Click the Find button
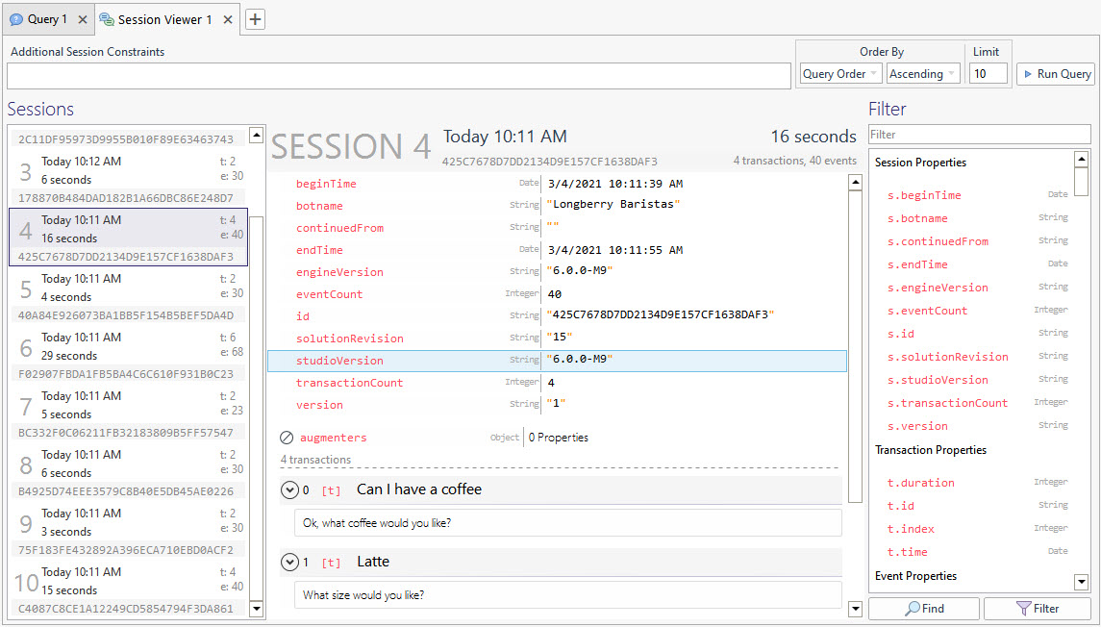 pyautogui.click(x=923, y=608)
